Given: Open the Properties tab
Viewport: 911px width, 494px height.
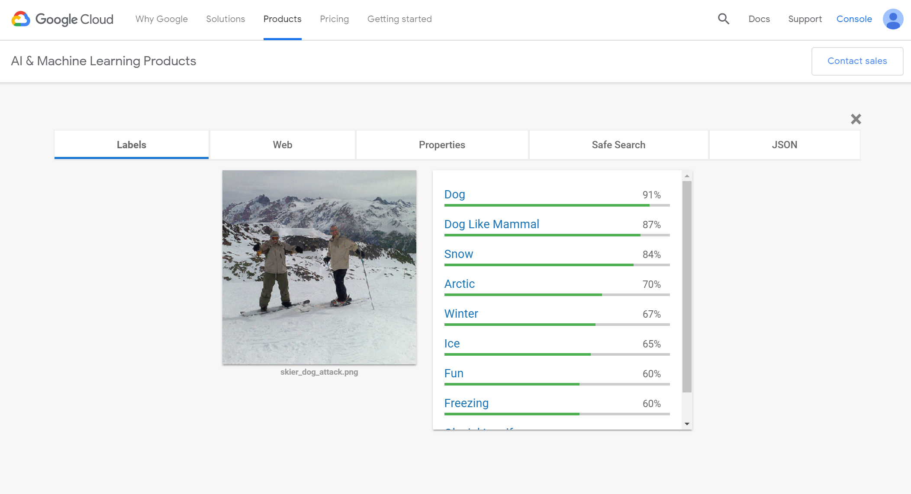Looking at the screenshot, I should (x=441, y=145).
